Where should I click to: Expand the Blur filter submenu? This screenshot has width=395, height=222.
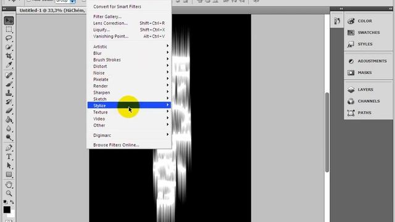[129, 53]
